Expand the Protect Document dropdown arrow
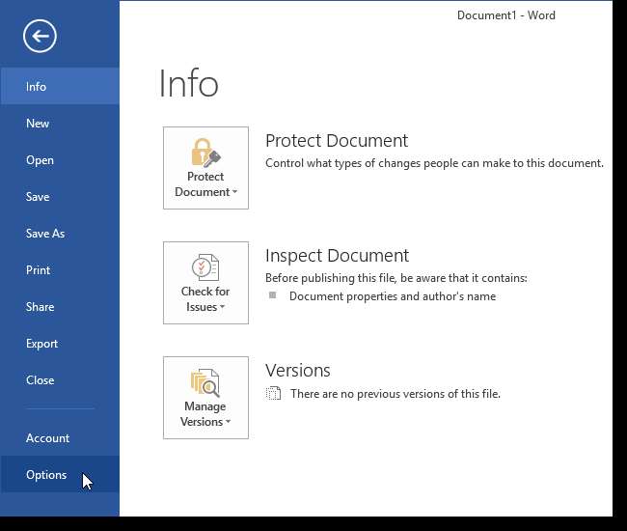Image resolution: width=627 pixels, height=531 pixels. [x=235, y=193]
